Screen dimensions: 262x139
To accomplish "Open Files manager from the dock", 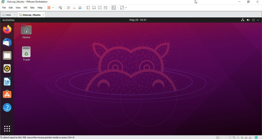I will point(7,55).
